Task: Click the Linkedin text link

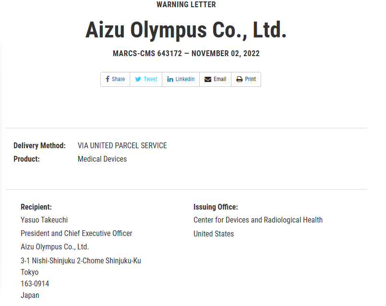Action: 185,79
